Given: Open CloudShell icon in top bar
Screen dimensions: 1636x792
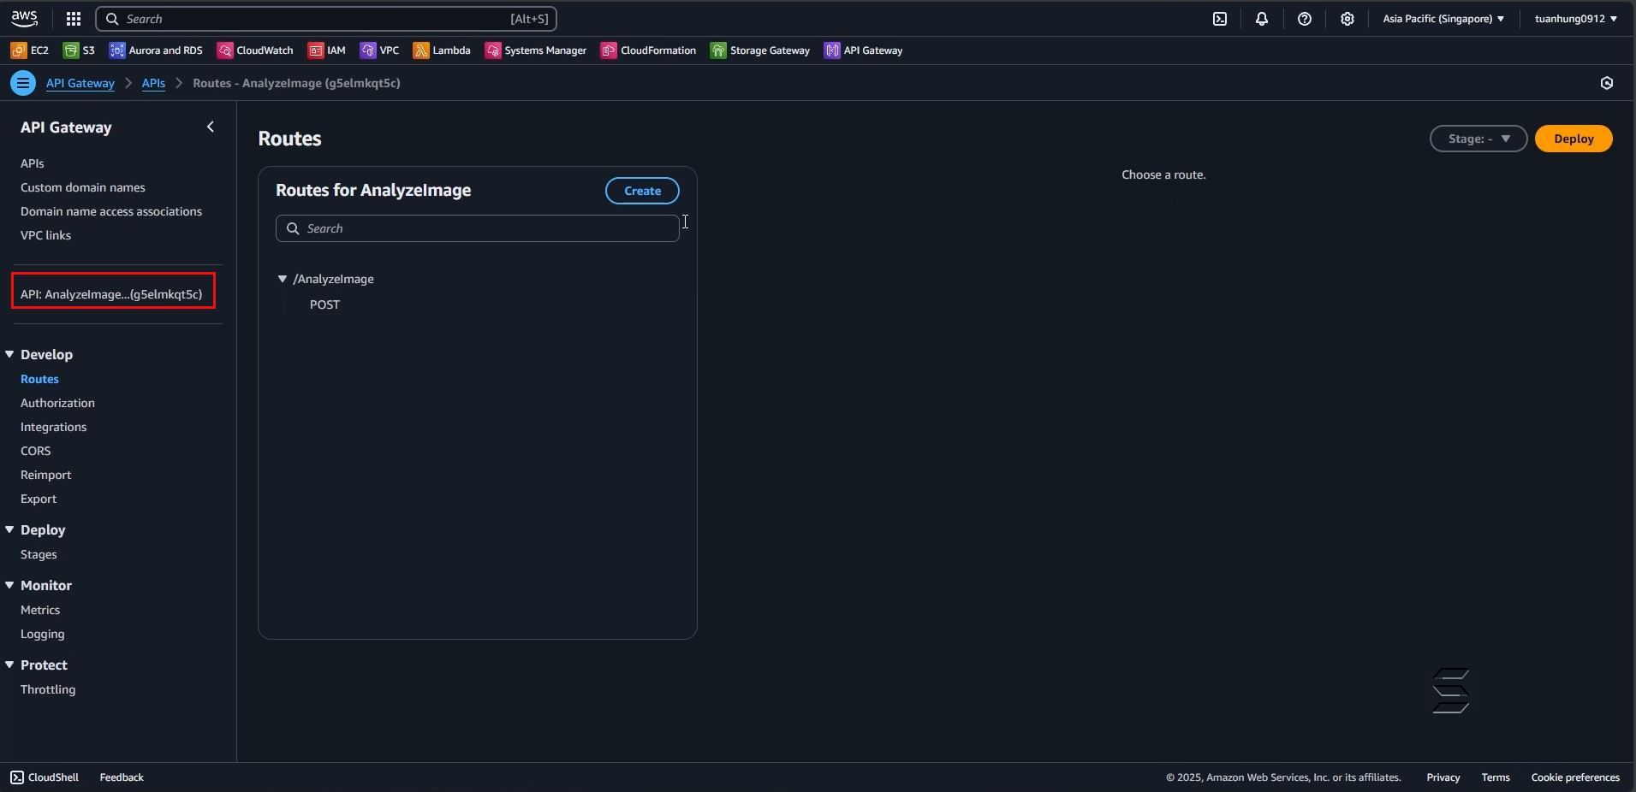Looking at the screenshot, I should point(1220,19).
